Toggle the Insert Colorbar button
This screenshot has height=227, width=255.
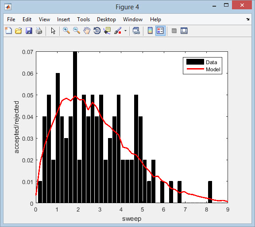click(x=150, y=31)
